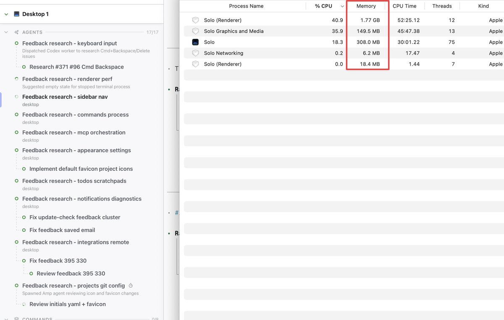Click the 52:25.12 CPU time value

pos(409,20)
